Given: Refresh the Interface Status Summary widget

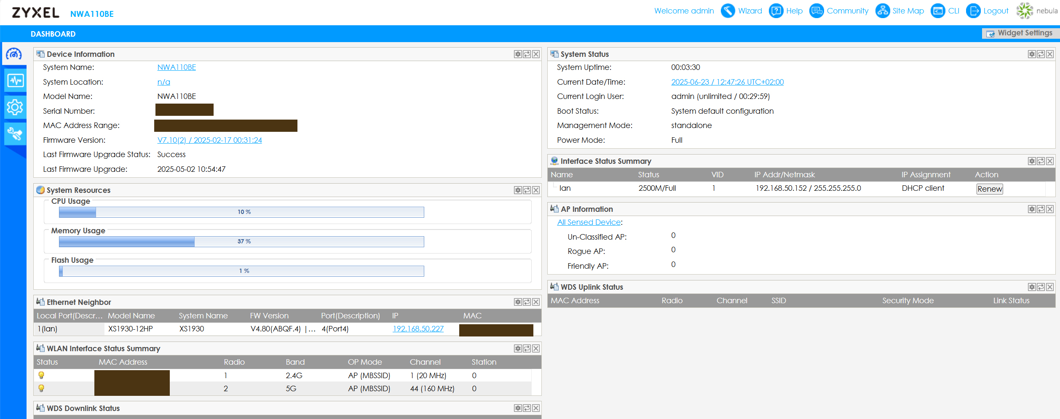Looking at the screenshot, I should point(1041,161).
